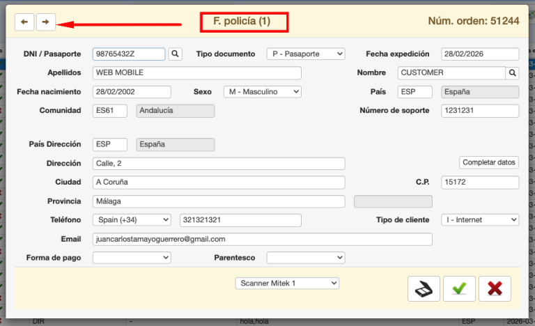Expand the Forma de pago dropdown

pyautogui.click(x=132, y=258)
